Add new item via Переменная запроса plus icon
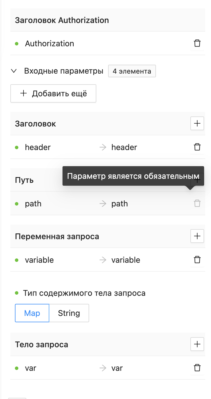This screenshot has height=399, width=211. (197, 236)
